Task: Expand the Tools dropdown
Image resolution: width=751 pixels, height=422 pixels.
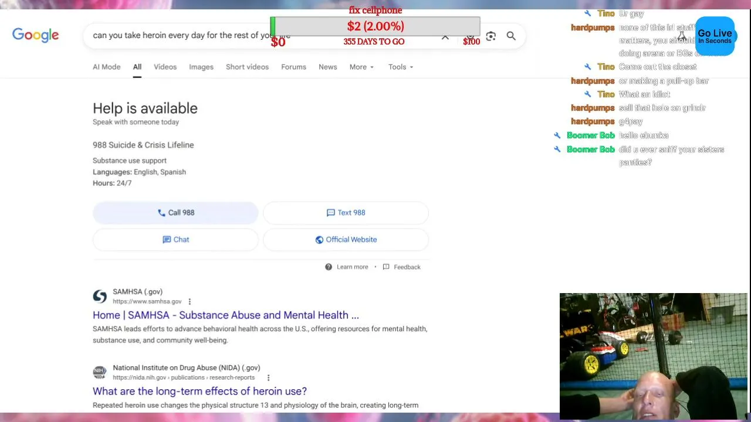Action: 401,67
